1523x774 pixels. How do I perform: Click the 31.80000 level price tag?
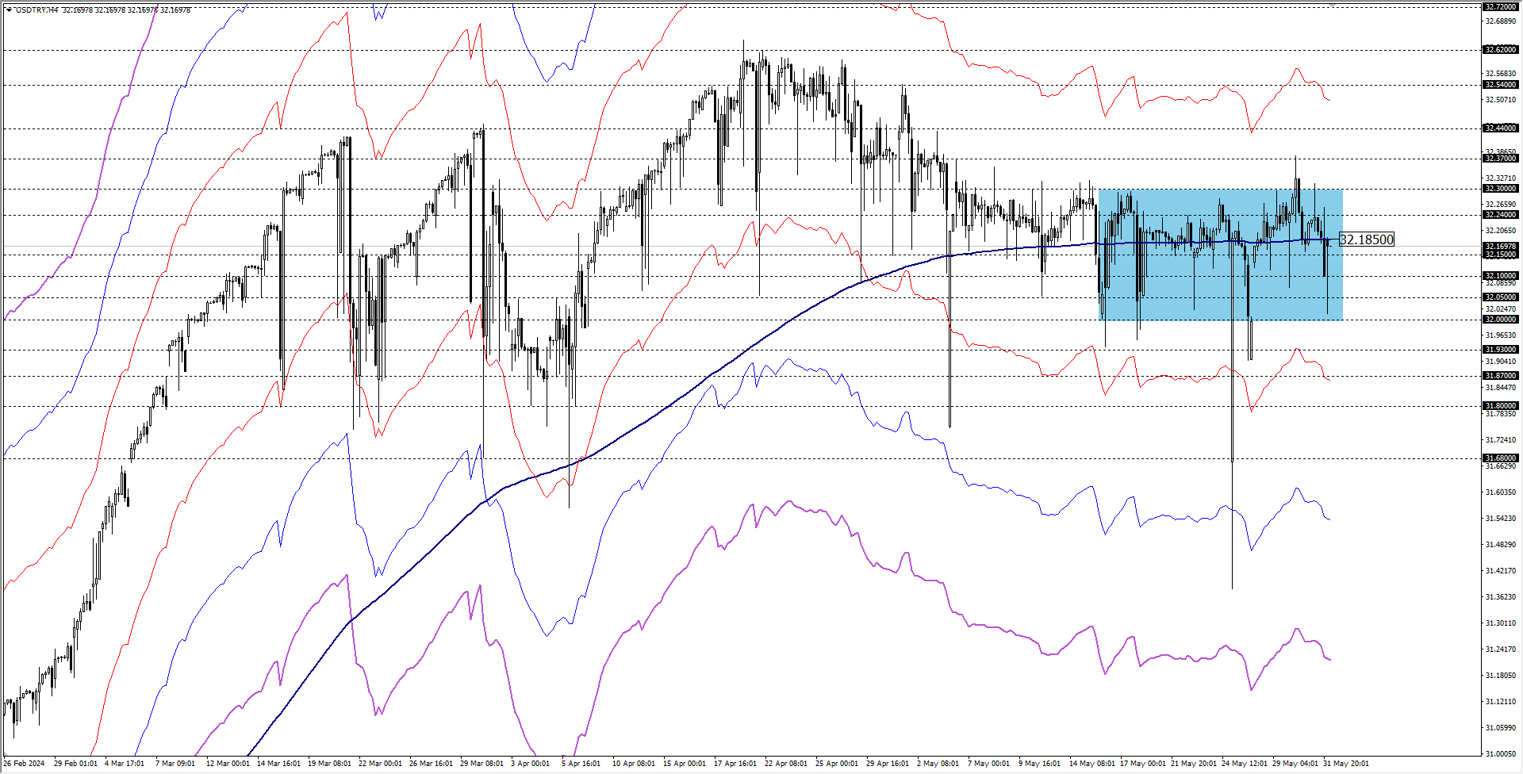[1501, 406]
